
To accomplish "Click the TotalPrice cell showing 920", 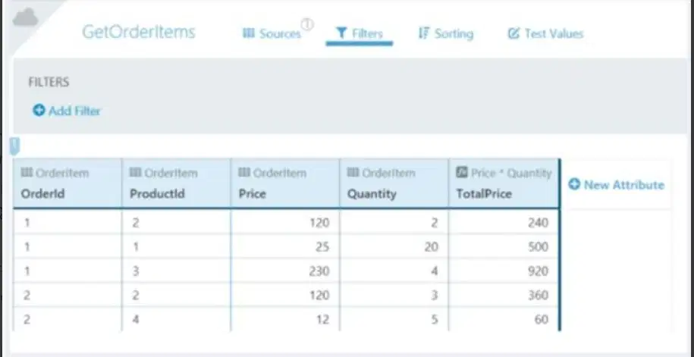I will tap(504, 271).
